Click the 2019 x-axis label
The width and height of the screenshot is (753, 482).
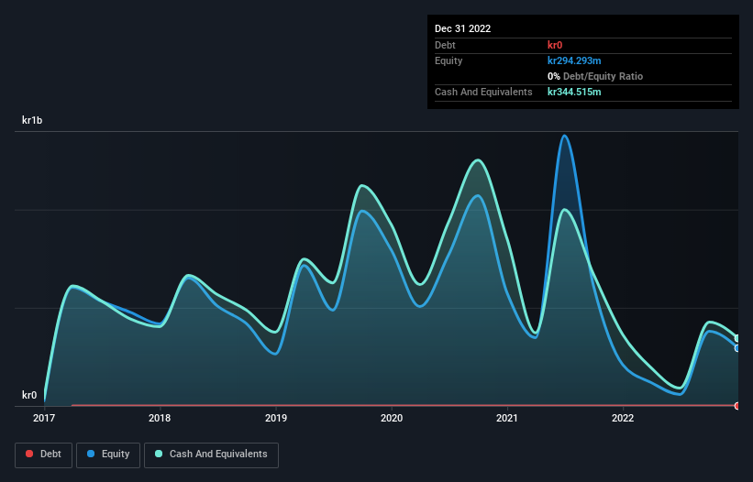click(x=276, y=418)
